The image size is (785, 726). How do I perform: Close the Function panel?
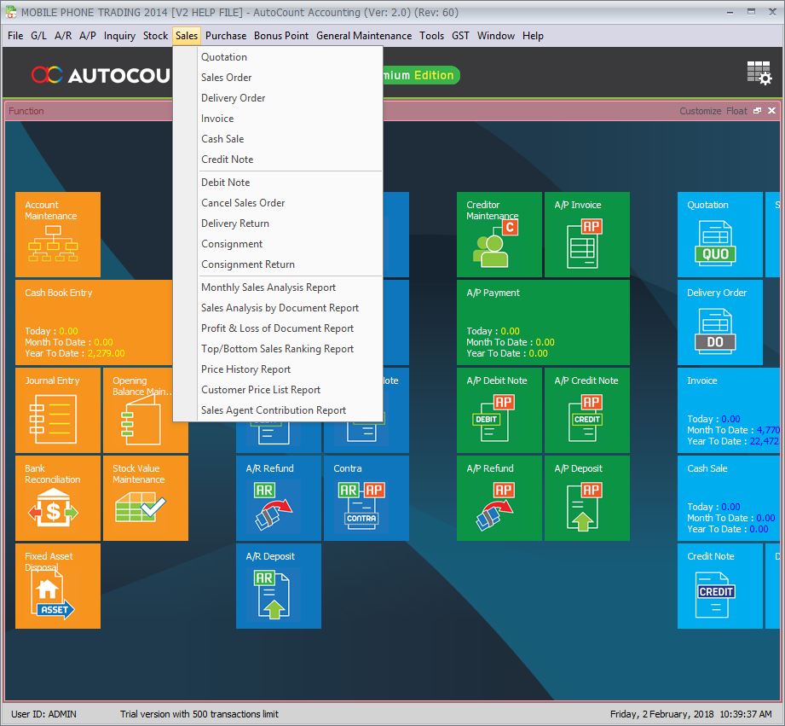(771, 111)
